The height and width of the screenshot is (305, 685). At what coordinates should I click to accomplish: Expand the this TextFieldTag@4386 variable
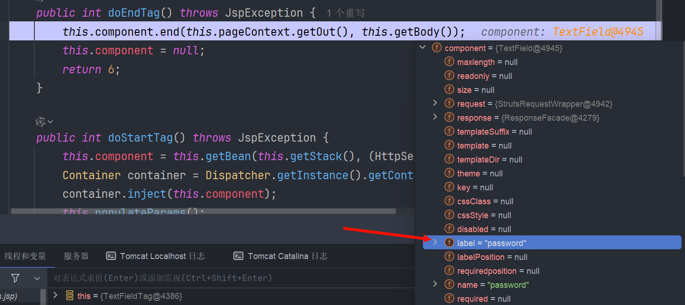pos(55,296)
